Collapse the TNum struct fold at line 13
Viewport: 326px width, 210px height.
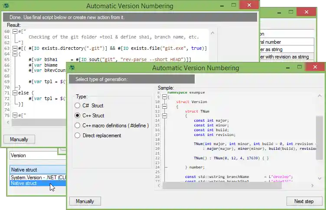click(164, 116)
